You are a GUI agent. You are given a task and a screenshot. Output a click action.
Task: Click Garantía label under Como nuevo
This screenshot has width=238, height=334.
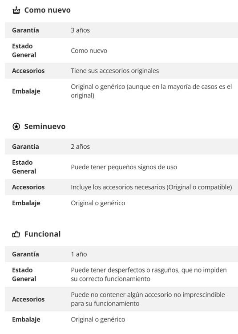[25, 30]
